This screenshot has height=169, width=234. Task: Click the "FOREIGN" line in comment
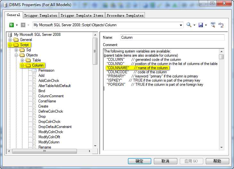coord(155,84)
